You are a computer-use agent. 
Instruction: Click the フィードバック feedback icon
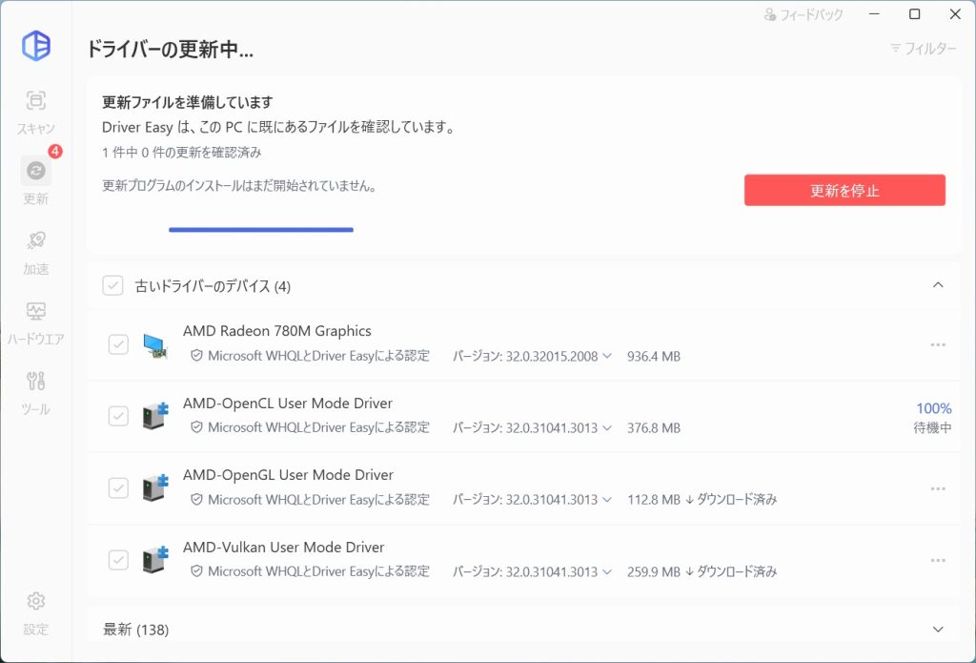tap(770, 13)
